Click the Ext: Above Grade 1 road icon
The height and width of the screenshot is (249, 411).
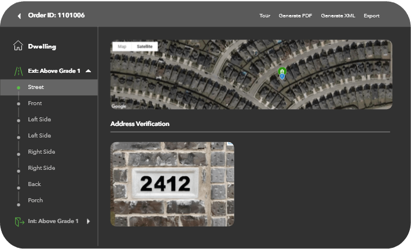pyautogui.click(x=19, y=71)
